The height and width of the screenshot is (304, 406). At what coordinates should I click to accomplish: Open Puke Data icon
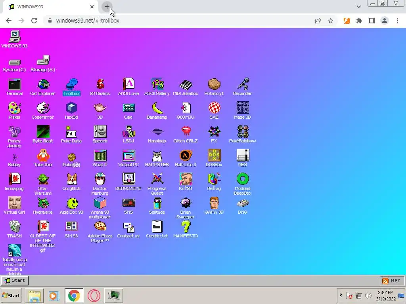click(71, 135)
